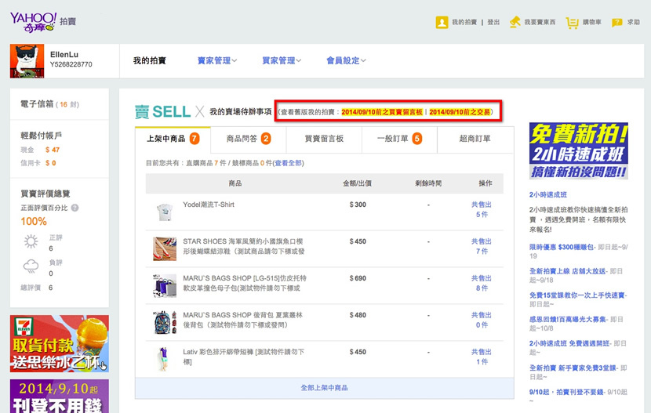Click the rain cloud icon for 負評
Image resolution: width=651 pixels, height=413 pixels.
[31, 267]
